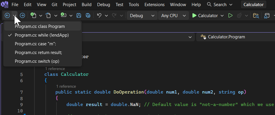Click the Redo icon

(114, 15)
